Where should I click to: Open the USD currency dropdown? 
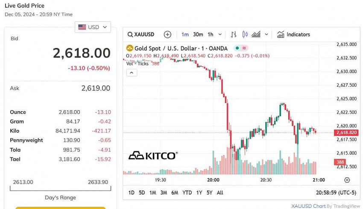[93, 27]
